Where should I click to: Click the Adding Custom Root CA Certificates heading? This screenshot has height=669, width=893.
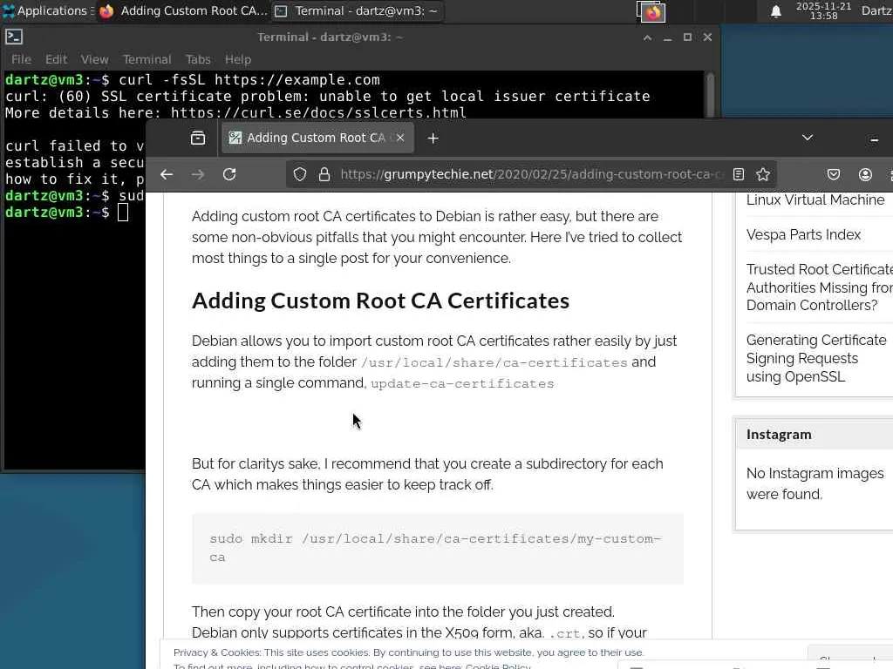[380, 301]
